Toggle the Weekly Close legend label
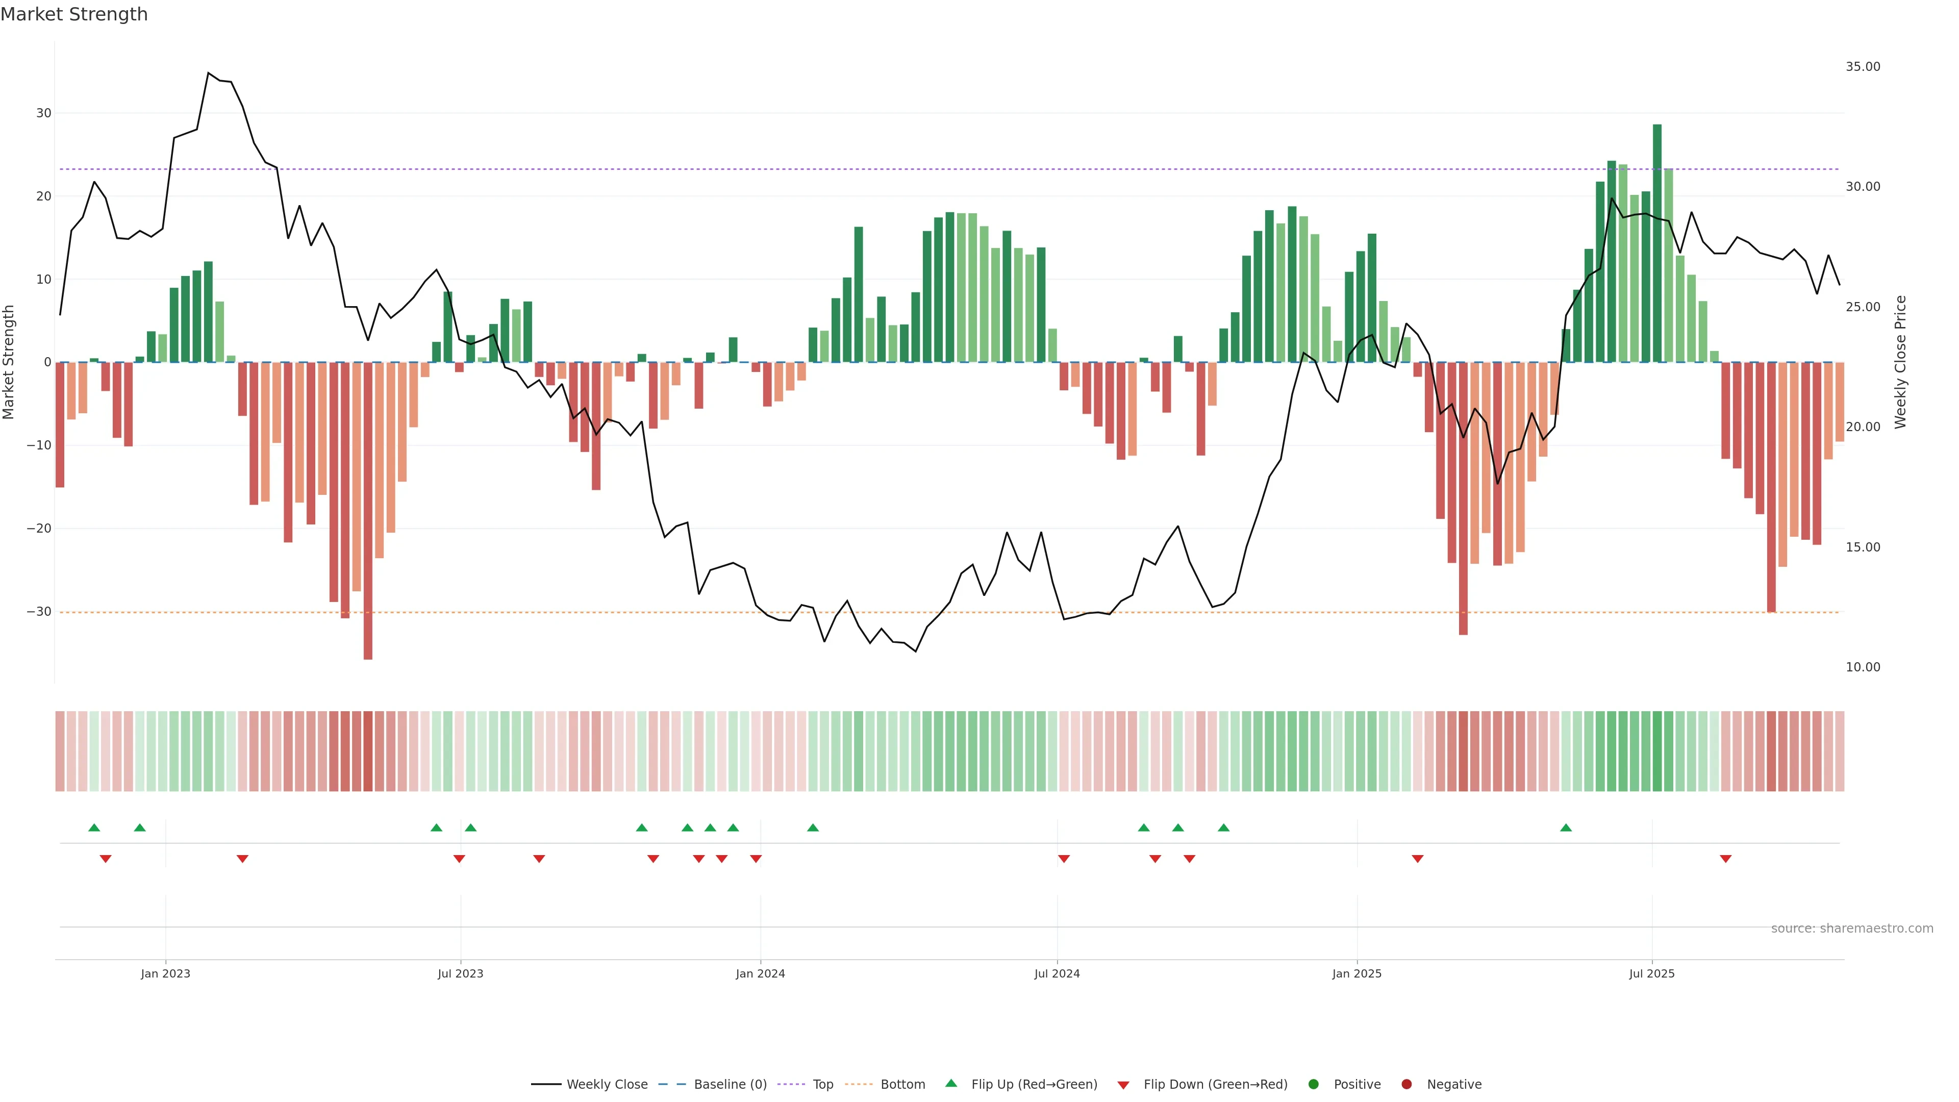Image resolution: width=1959 pixels, height=1102 pixels. pos(607,1085)
